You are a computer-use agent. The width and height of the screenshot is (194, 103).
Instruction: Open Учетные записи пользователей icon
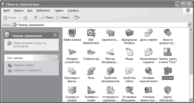click(x=149, y=90)
